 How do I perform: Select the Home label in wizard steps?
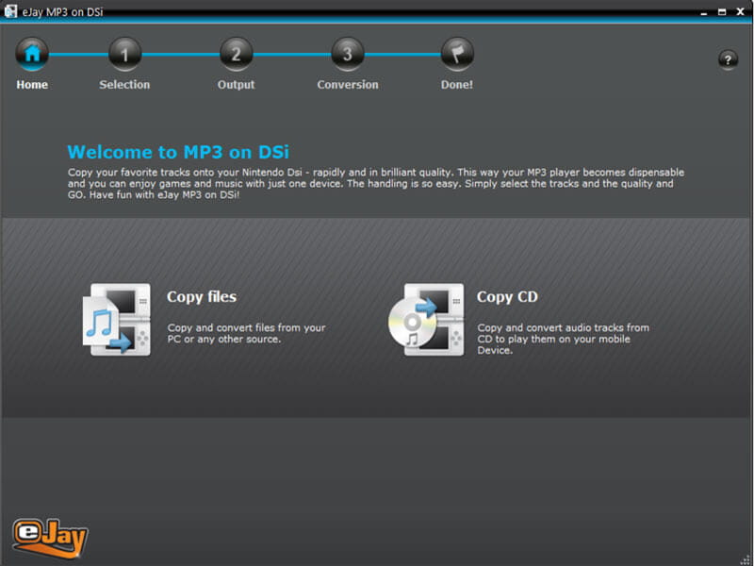[32, 85]
